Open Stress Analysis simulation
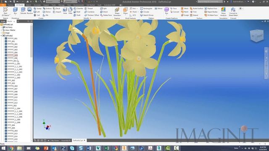Screen dimensions: 269x151 223,12
